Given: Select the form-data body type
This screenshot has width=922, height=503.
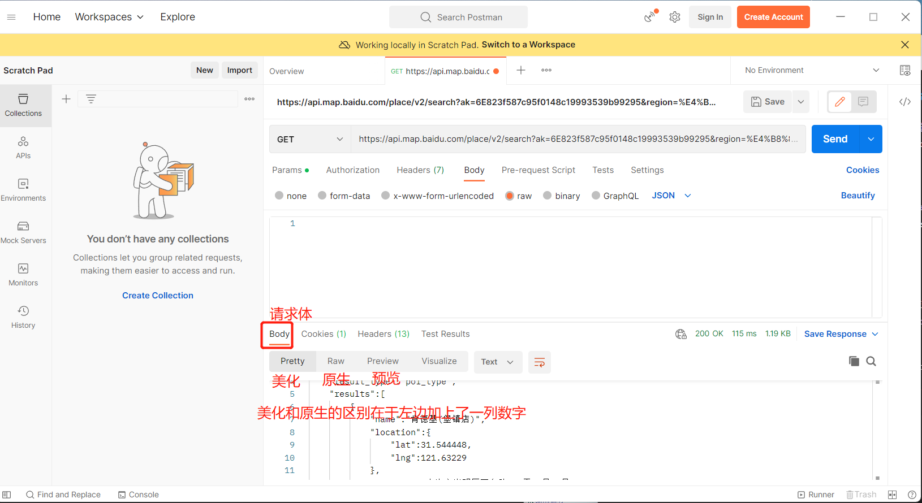Looking at the screenshot, I should click(x=322, y=196).
